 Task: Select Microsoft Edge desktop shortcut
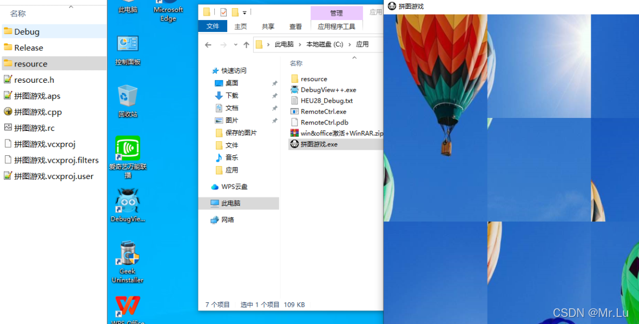(168, 11)
